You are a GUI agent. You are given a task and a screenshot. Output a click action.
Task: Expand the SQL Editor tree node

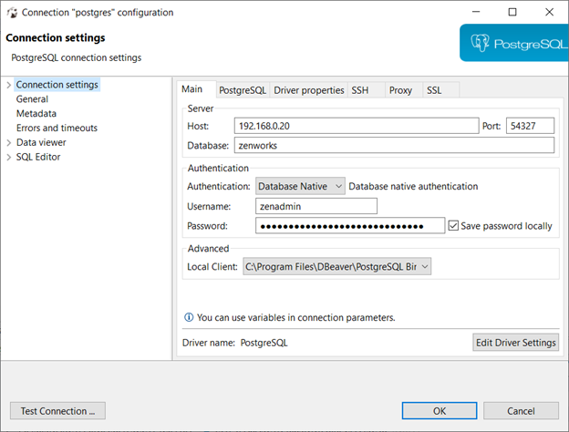[8, 158]
